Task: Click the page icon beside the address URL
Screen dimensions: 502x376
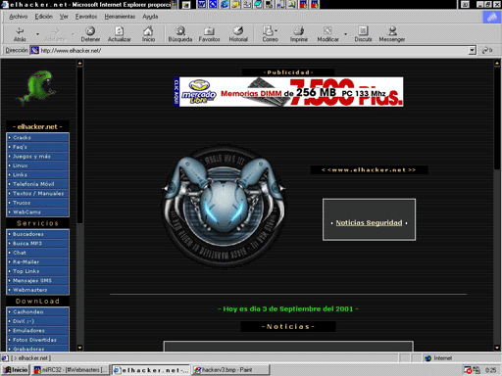Action: [x=35, y=50]
